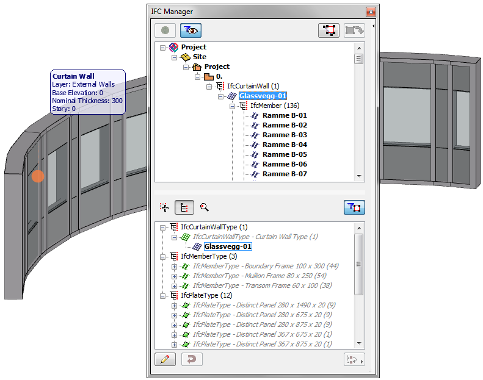Screen dimensions: 483x380
Task: Click the plate icon beside Distinct Panel 367 x 675
Action: 186,334
